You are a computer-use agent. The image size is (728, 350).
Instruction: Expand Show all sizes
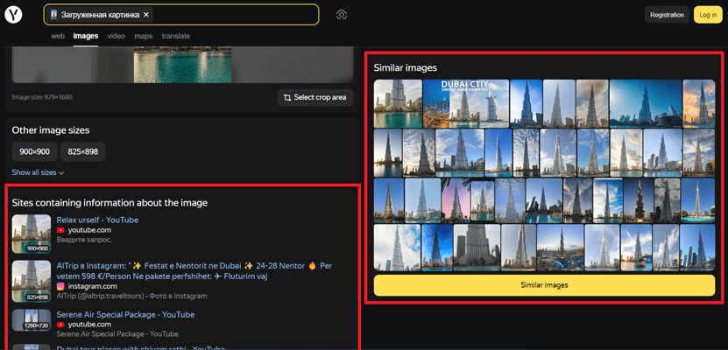38,173
